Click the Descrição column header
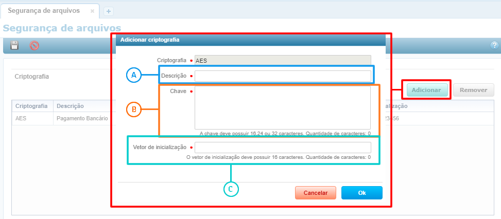501x219 pixels. (71, 106)
